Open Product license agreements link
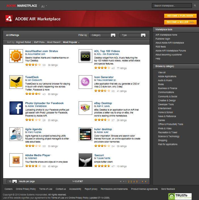Viewport: 199px width, 200px height. tap(144, 189)
